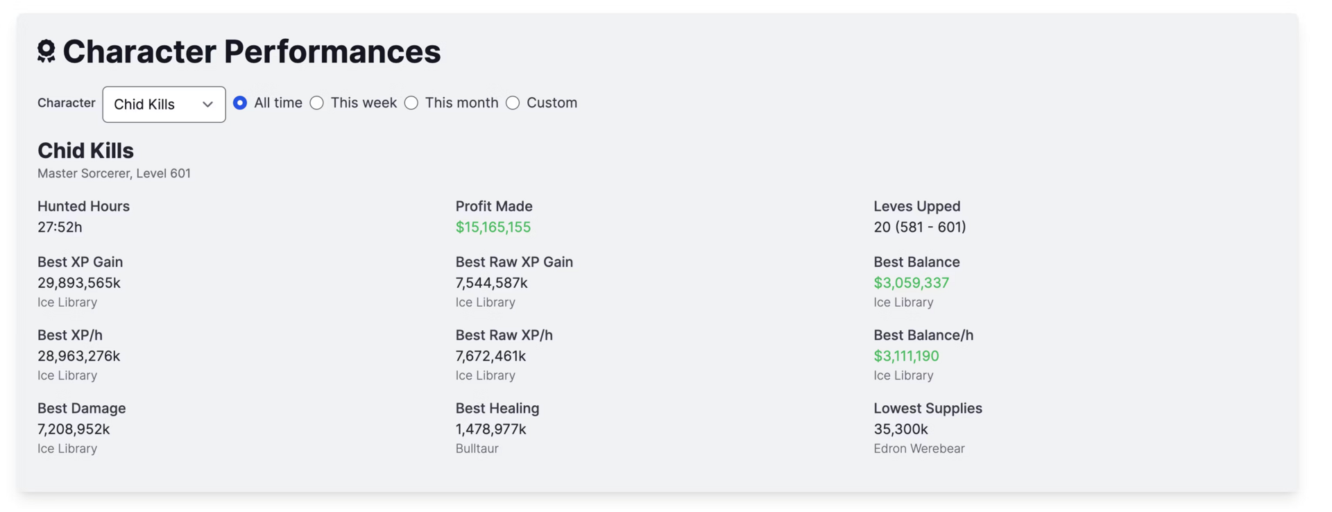1332x512 pixels.
Task: Click the Chid Kills character name heading
Action: [85, 150]
